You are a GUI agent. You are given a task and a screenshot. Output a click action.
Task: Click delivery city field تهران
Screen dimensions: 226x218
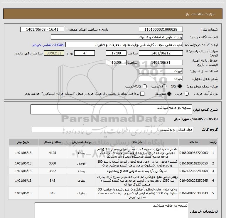161,79
